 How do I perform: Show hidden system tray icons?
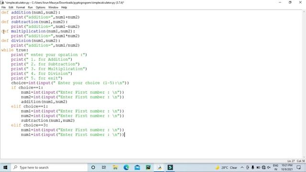242,167
